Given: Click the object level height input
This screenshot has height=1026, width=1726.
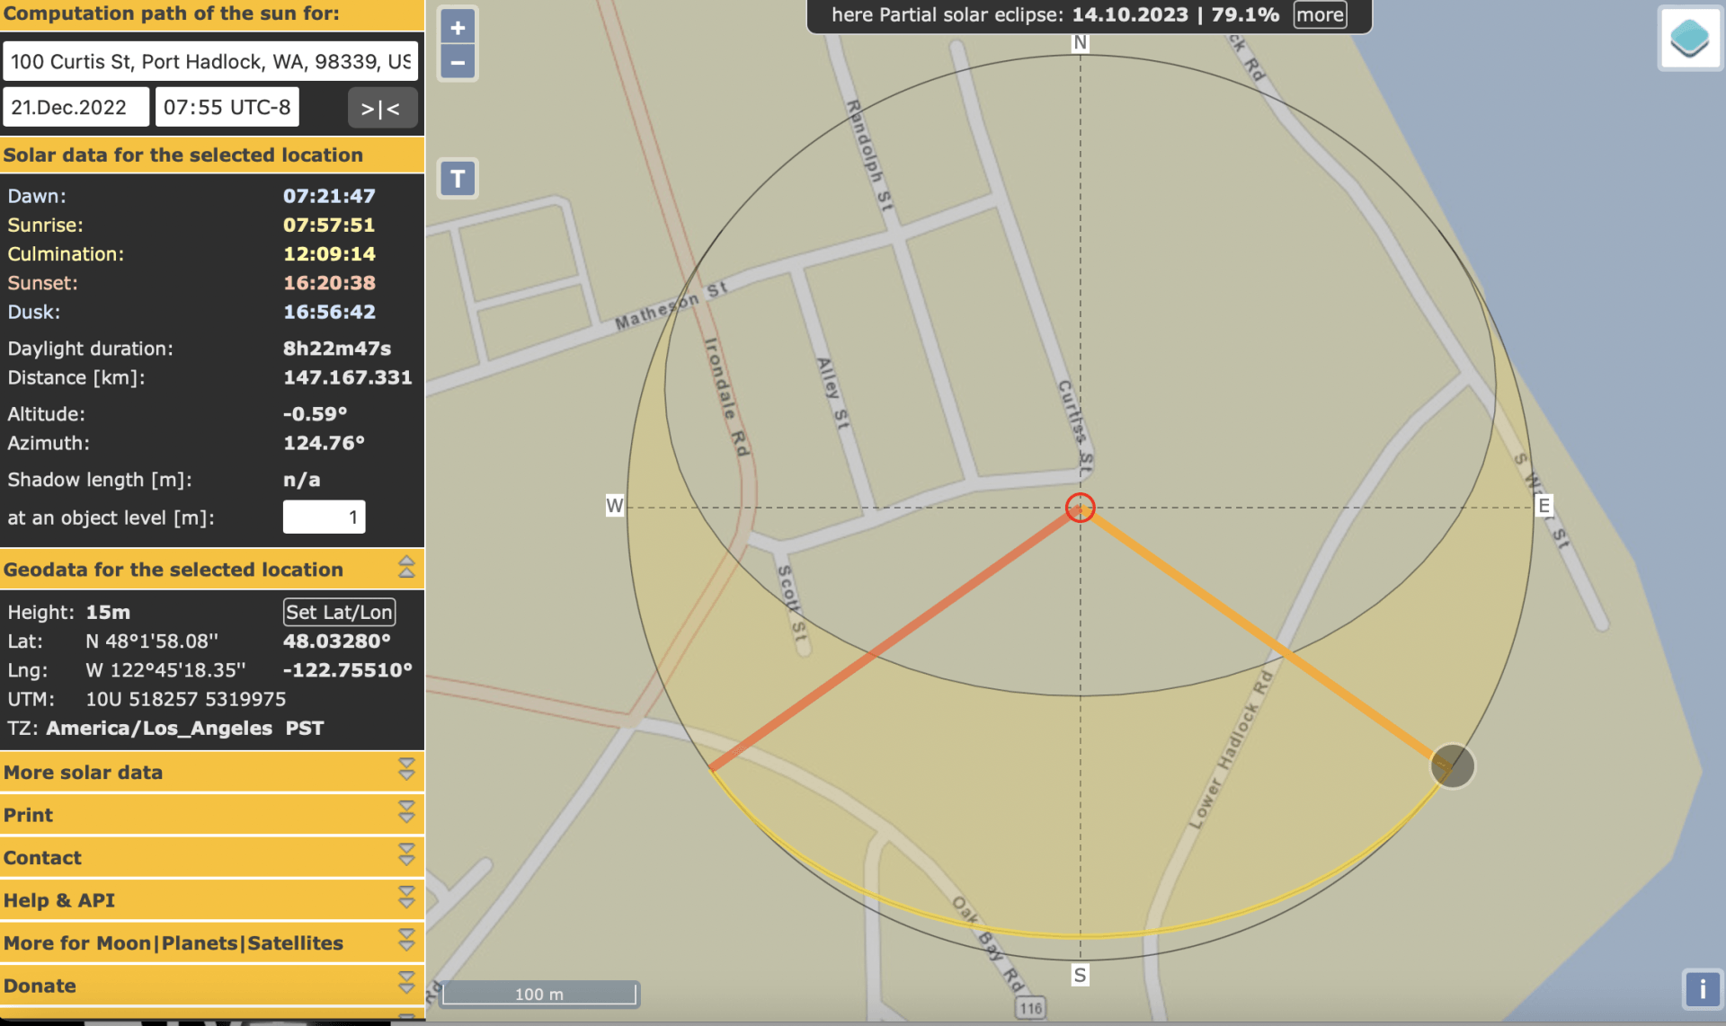Looking at the screenshot, I should click(324, 517).
